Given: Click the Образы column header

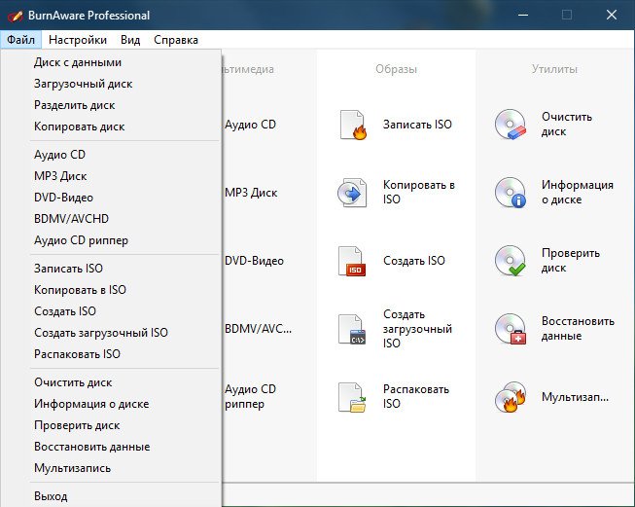Looking at the screenshot, I should coord(396,69).
